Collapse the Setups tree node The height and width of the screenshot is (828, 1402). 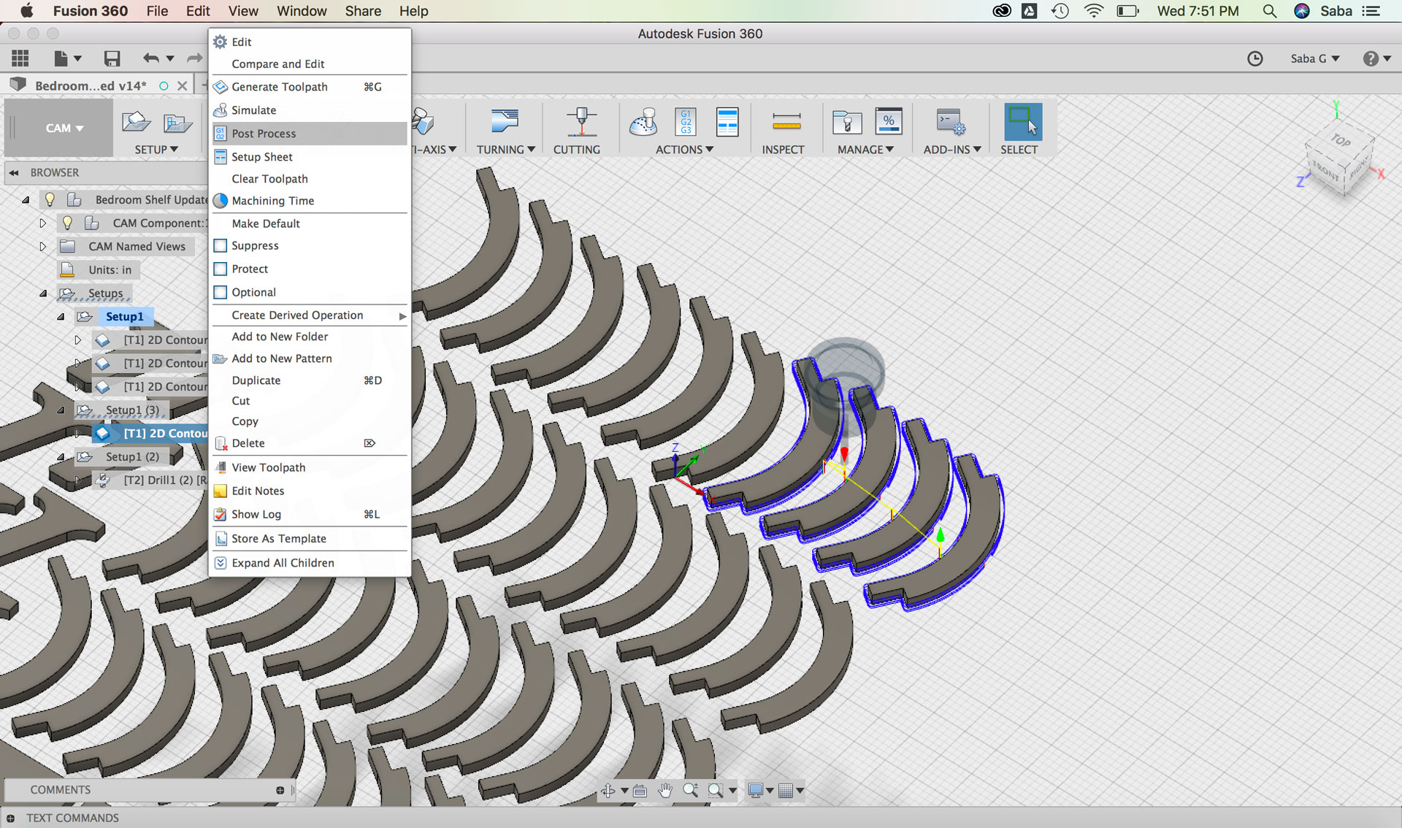coord(43,293)
